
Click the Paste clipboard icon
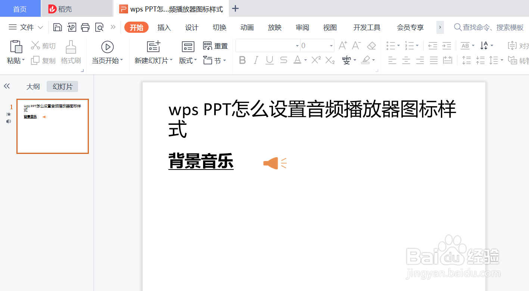16,47
